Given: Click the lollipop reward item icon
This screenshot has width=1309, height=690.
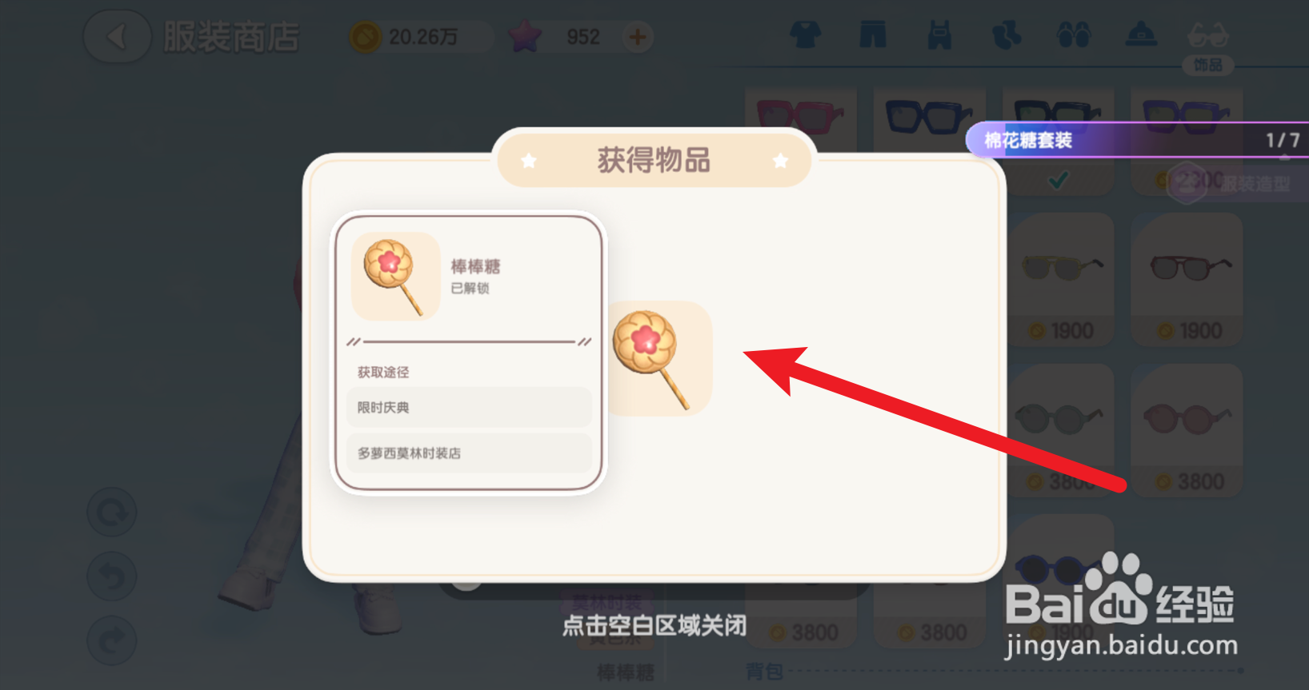Looking at the screenshot, I should pos(659,358).
